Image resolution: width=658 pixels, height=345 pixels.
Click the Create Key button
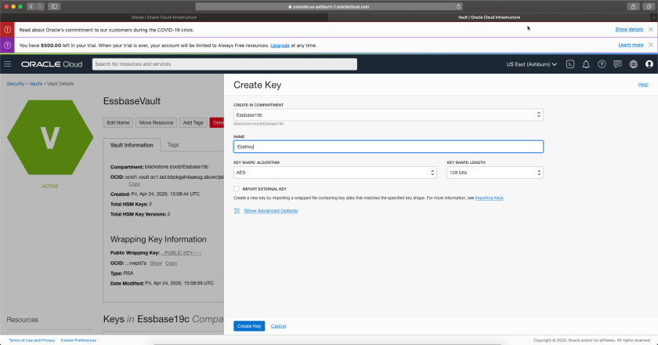249,325
